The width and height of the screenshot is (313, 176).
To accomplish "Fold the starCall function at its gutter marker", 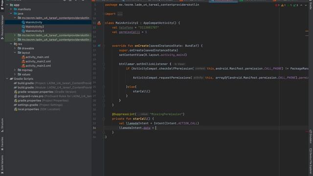I will (104, 119).
